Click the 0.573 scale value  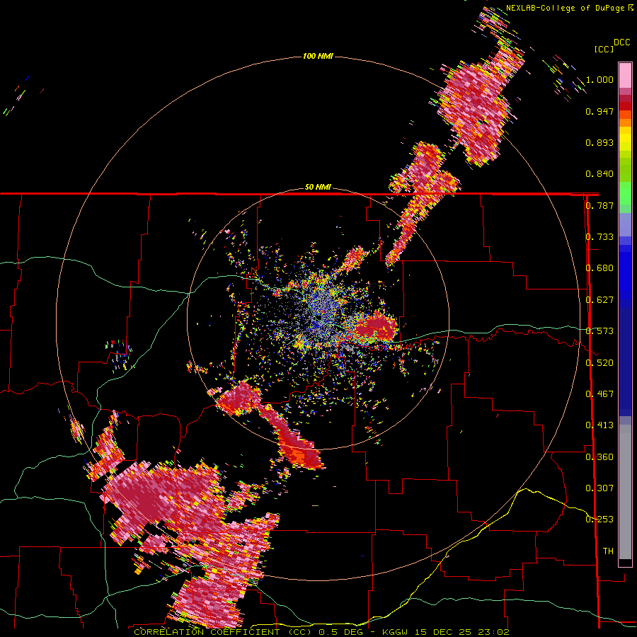point(599,331)
